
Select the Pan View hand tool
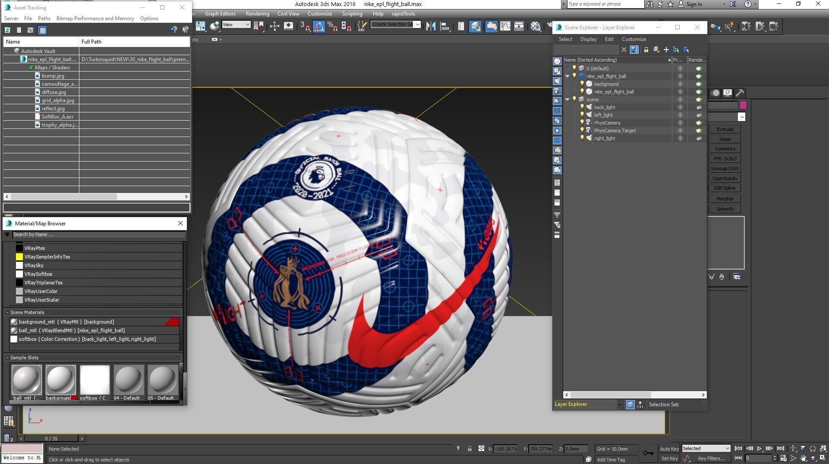(x=803, y=458)
